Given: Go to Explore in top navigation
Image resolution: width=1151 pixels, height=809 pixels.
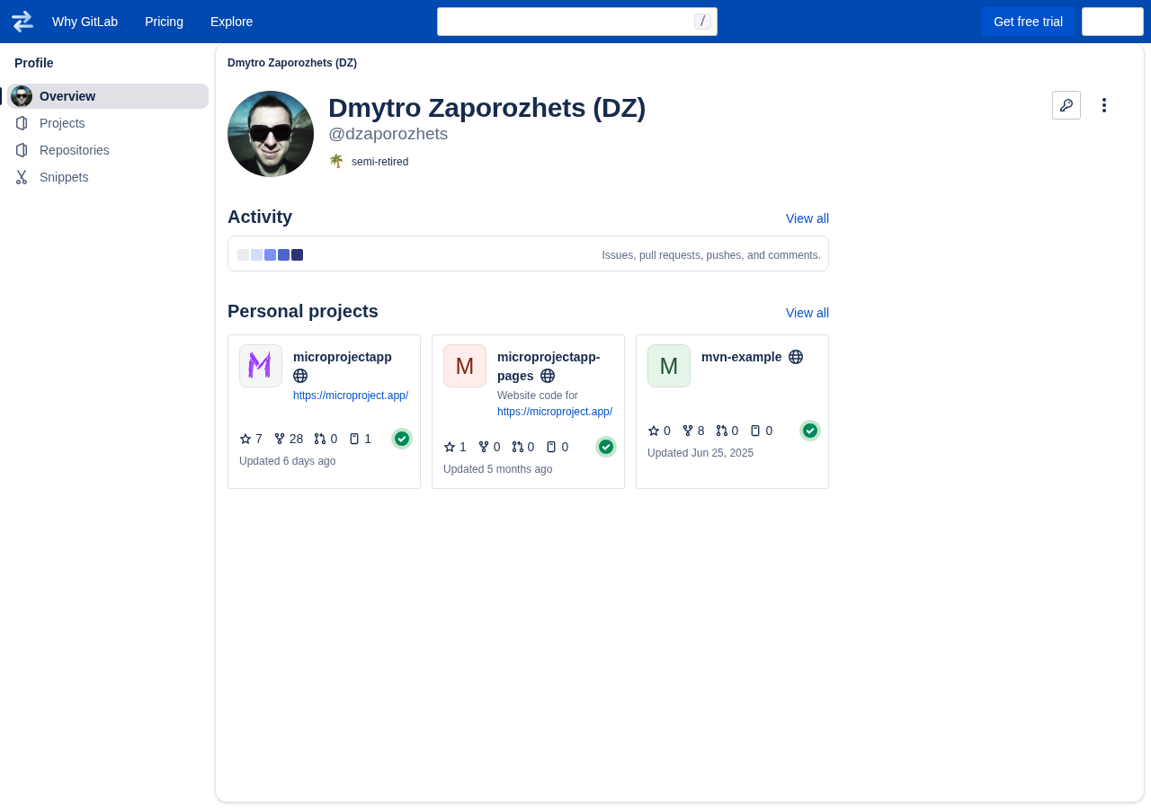Looking at the screenshot, I should [231, 22].
